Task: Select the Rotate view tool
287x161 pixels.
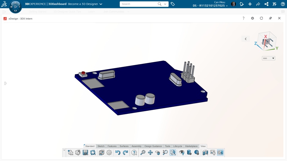Action: [x=158, y=152]
